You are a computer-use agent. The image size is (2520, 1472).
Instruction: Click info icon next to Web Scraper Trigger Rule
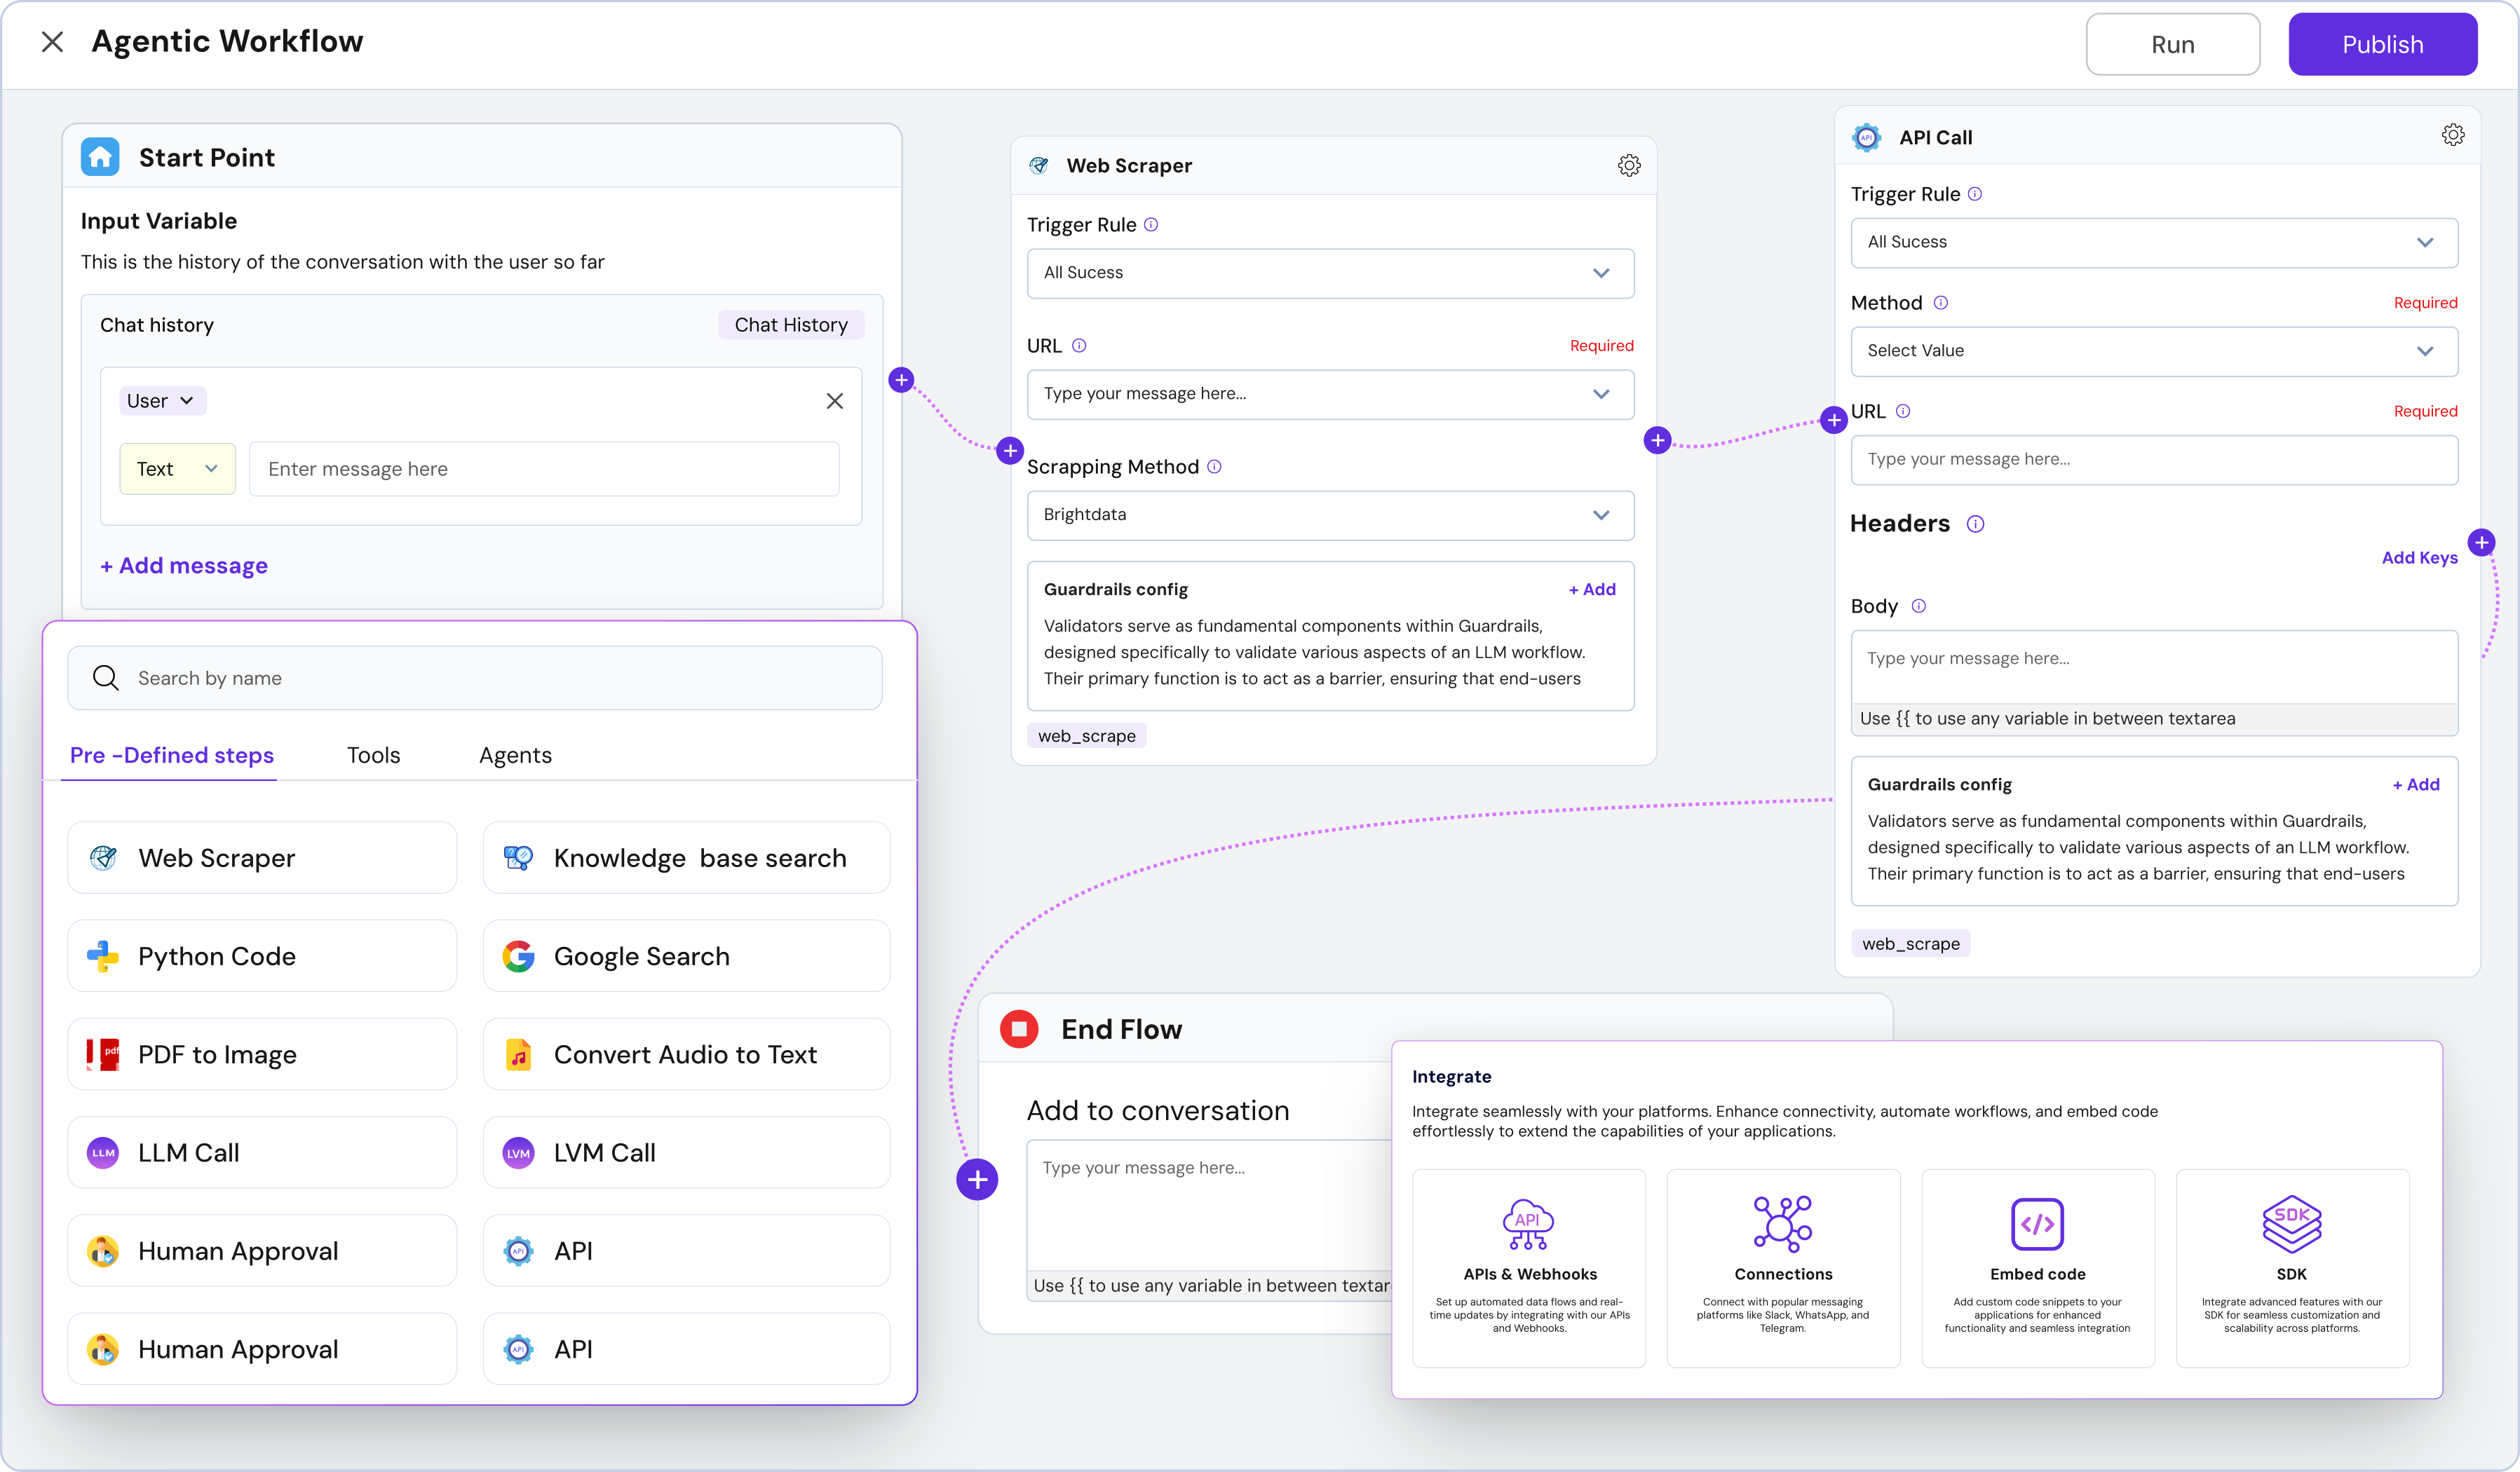pos(1151,225)
